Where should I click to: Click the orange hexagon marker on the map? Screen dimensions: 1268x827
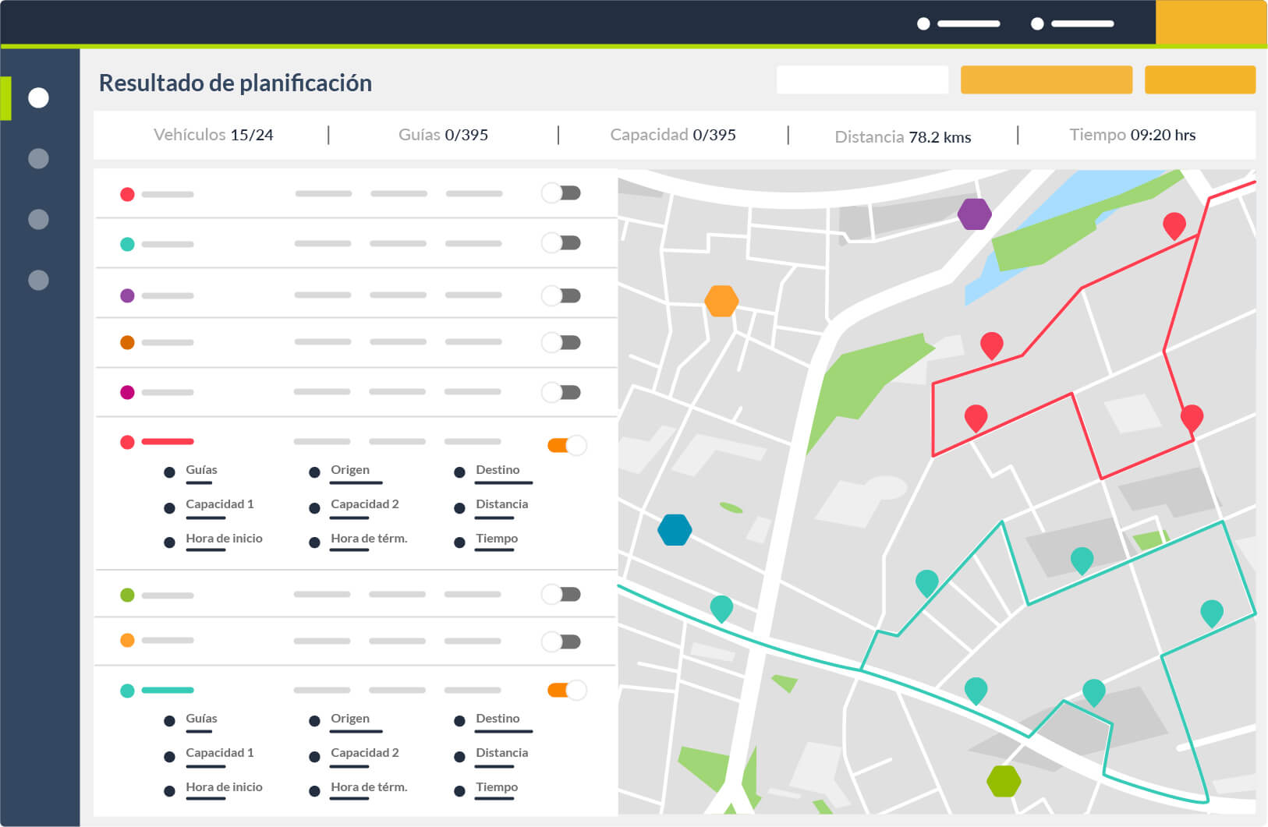pyautogui.click(x=721, y=300)
